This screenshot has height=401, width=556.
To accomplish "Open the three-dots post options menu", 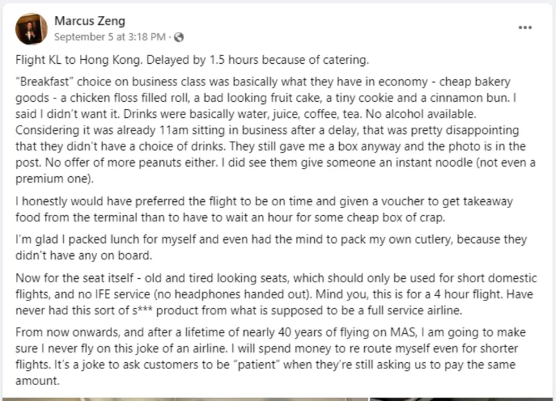I will [x=525, y=27].
